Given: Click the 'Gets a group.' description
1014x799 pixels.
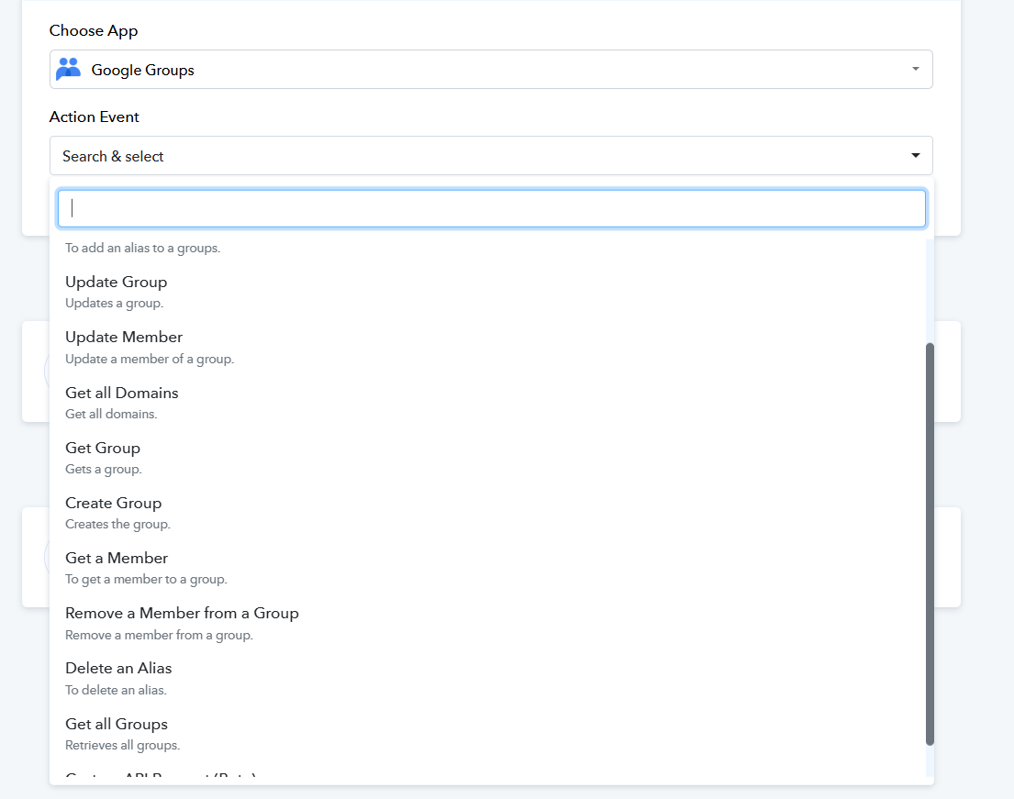Looking at the screenshot, I should point(104,470).
